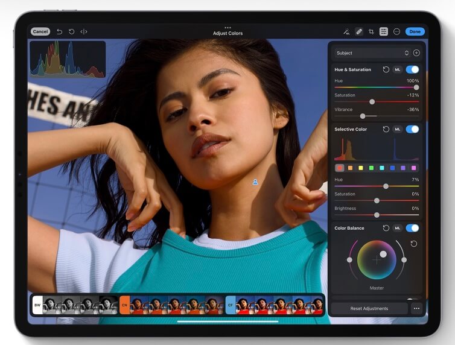Select the repair bandage tool
The image size is (455, 345).
[359, 31]
